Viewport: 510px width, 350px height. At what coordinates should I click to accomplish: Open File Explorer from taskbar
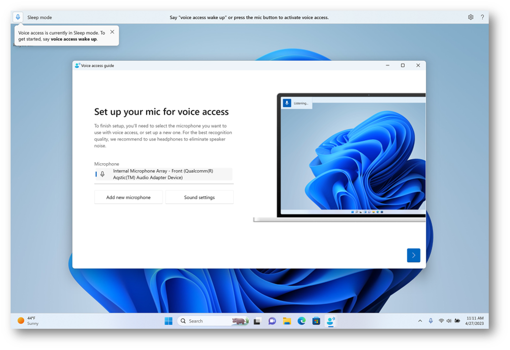click(x=287, y=321)
